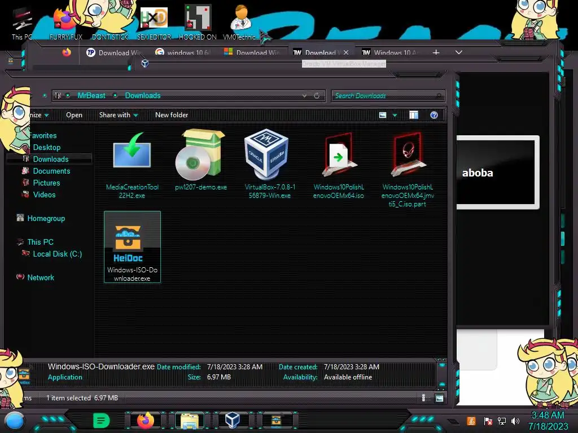Select the VirtualBox-7.0.8 installer icon
The height and width of the screenshot is (433, 578).
pos(267,154)
